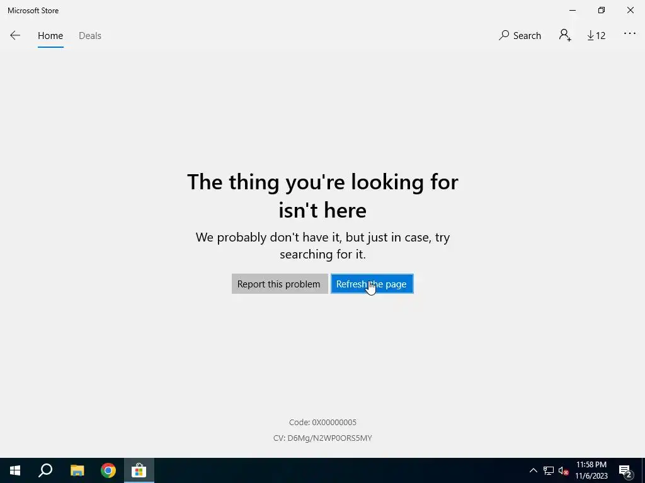Open the notification center with 2 alerts
Screen dimensions: 645x483
625,470
